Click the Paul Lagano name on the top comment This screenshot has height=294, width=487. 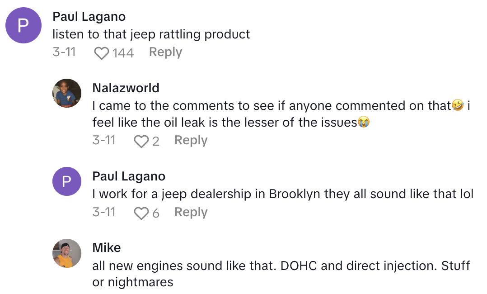pos(89,17)
